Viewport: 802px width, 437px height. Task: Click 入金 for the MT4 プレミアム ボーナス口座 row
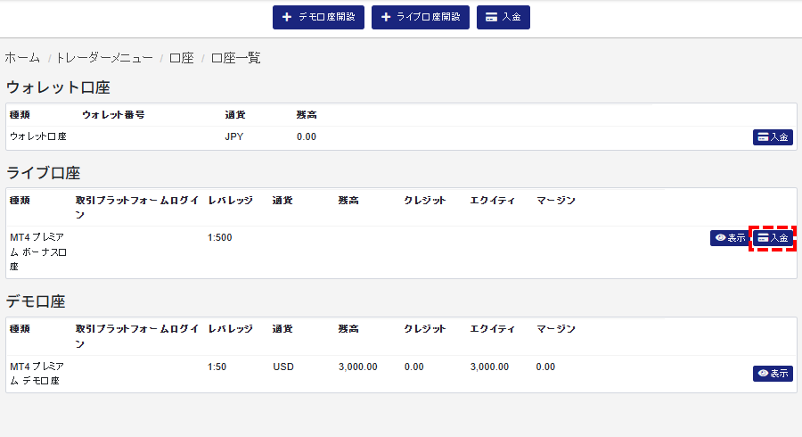point(773,238)
